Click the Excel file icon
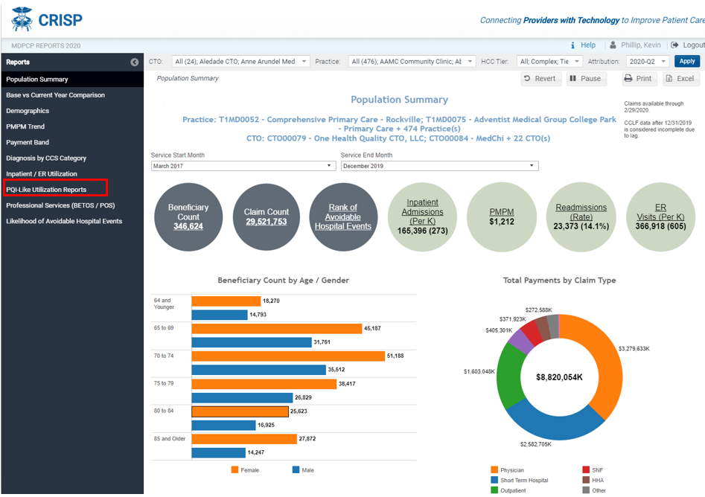The image size is (705, 497). pyautogui.click(x=669, y=78)
